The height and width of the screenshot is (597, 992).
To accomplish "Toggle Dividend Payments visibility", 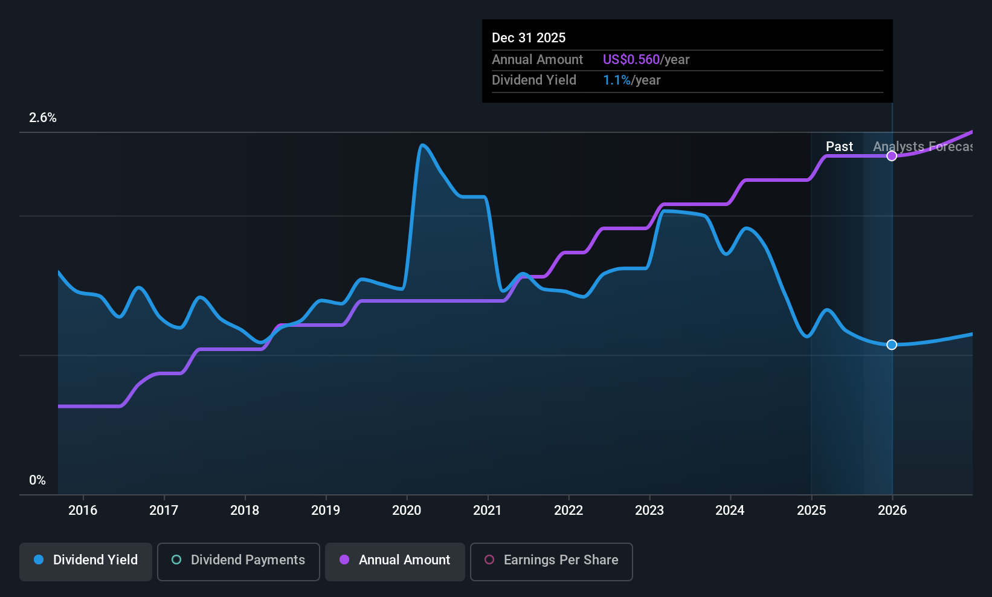I will click(238, 561).
